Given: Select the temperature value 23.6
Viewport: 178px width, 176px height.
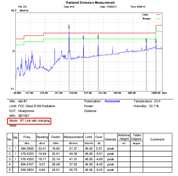Looking at the screenshot, I should [157, 101].
